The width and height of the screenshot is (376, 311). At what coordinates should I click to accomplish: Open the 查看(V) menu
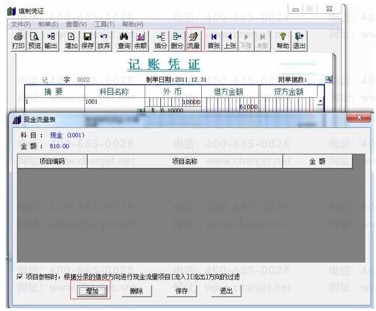click(76, 24)
